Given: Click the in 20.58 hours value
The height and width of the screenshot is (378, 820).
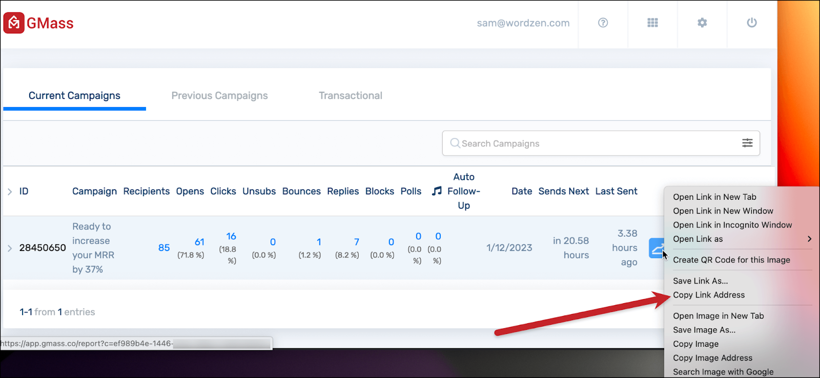Looking at the screenshot, I should coord(571,248).
